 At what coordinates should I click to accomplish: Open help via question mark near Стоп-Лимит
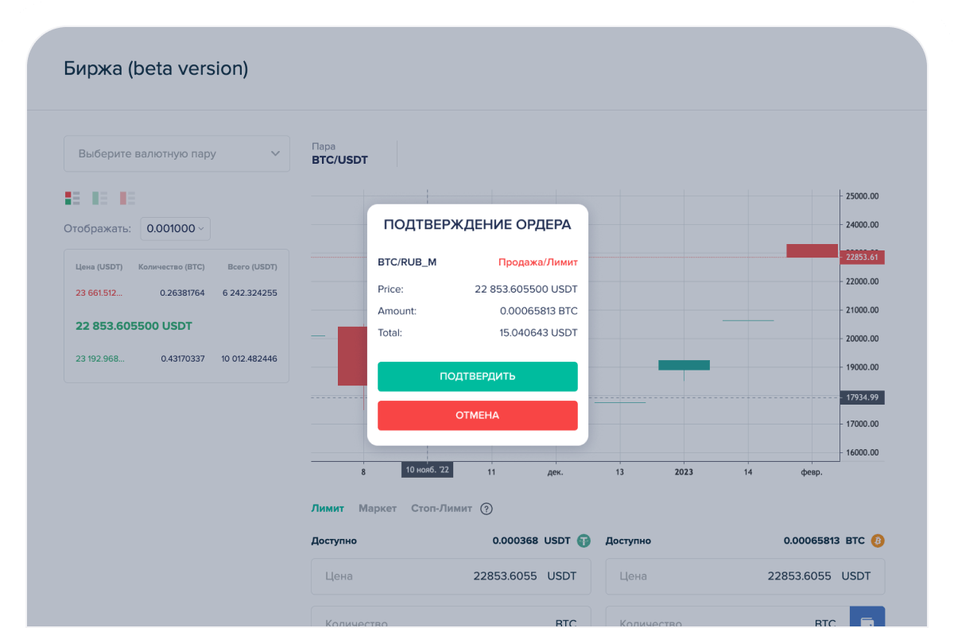pos(487,508)
